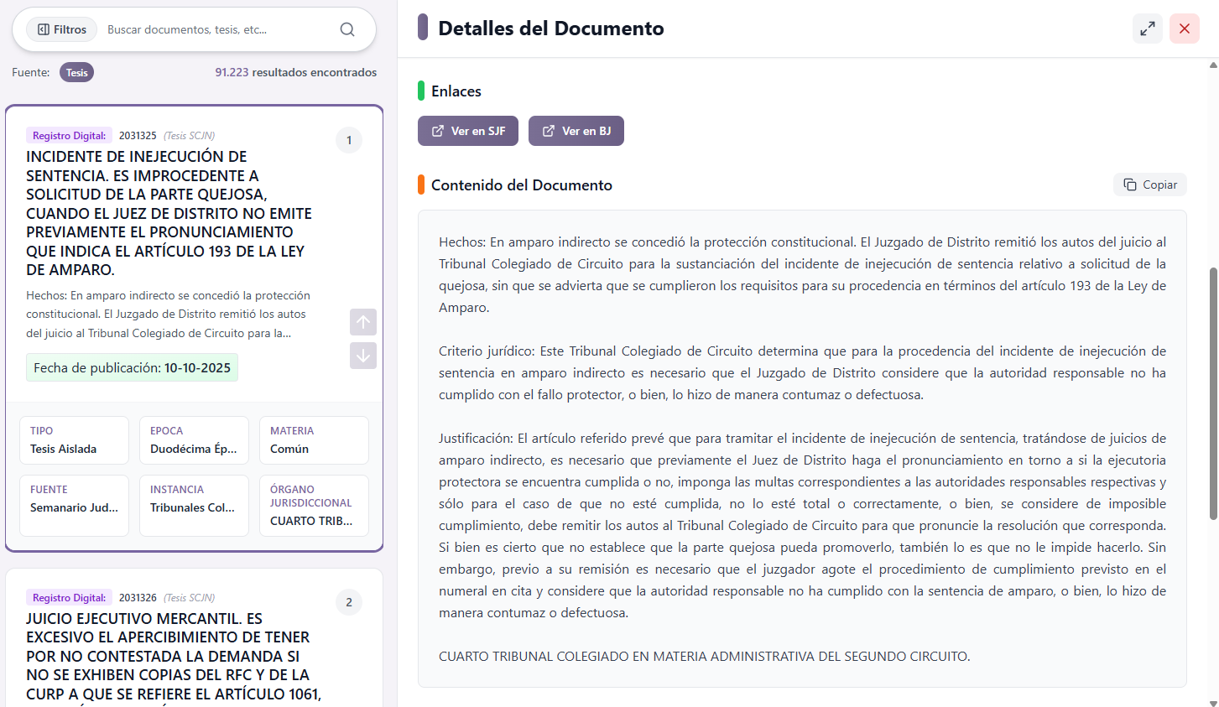
Task: Click the Filtros filter icon
Action: point(44,29)
